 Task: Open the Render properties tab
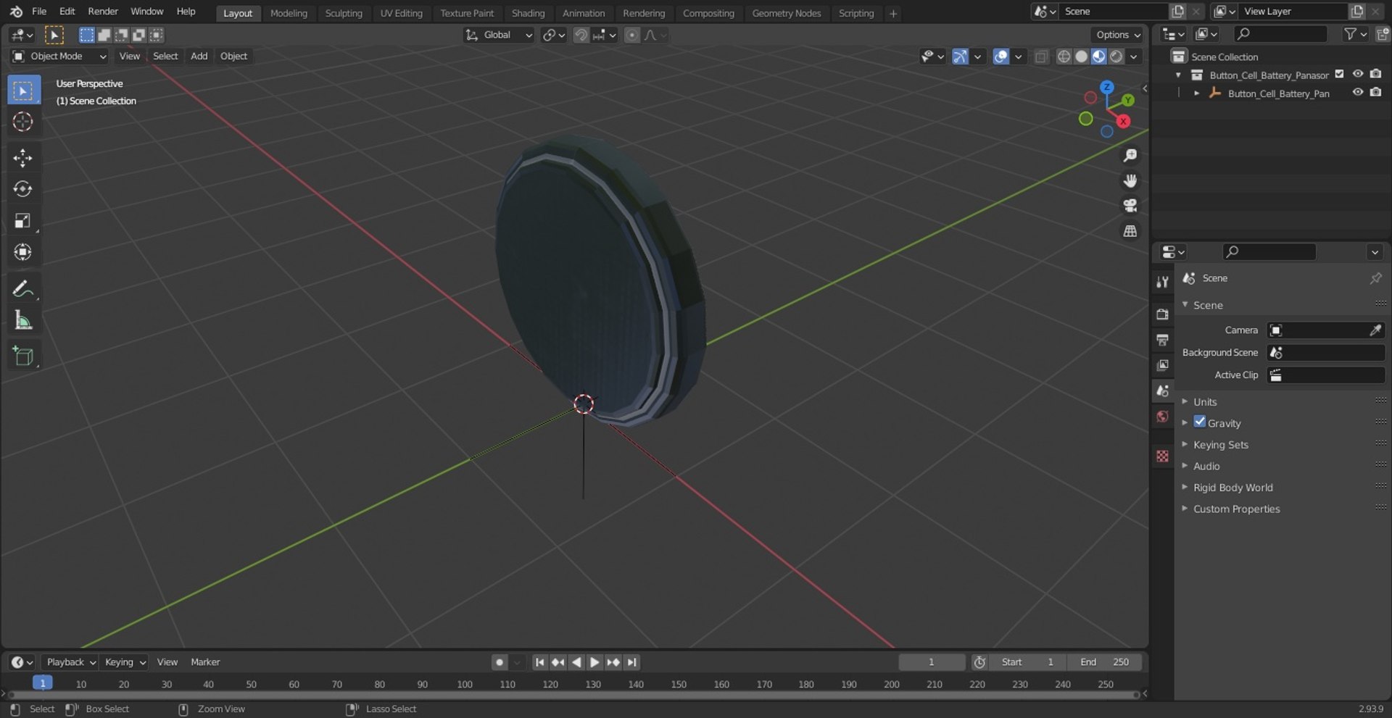click(x=1163, y=314)
